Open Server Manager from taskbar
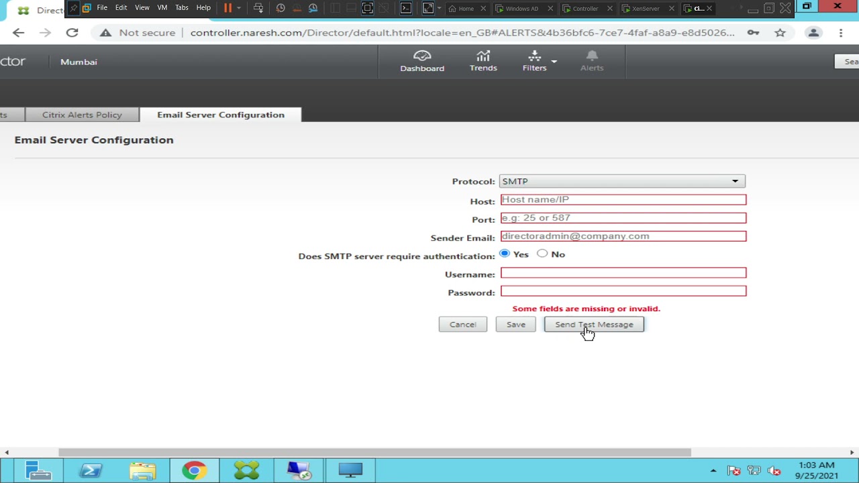 (x=38, y=471)
